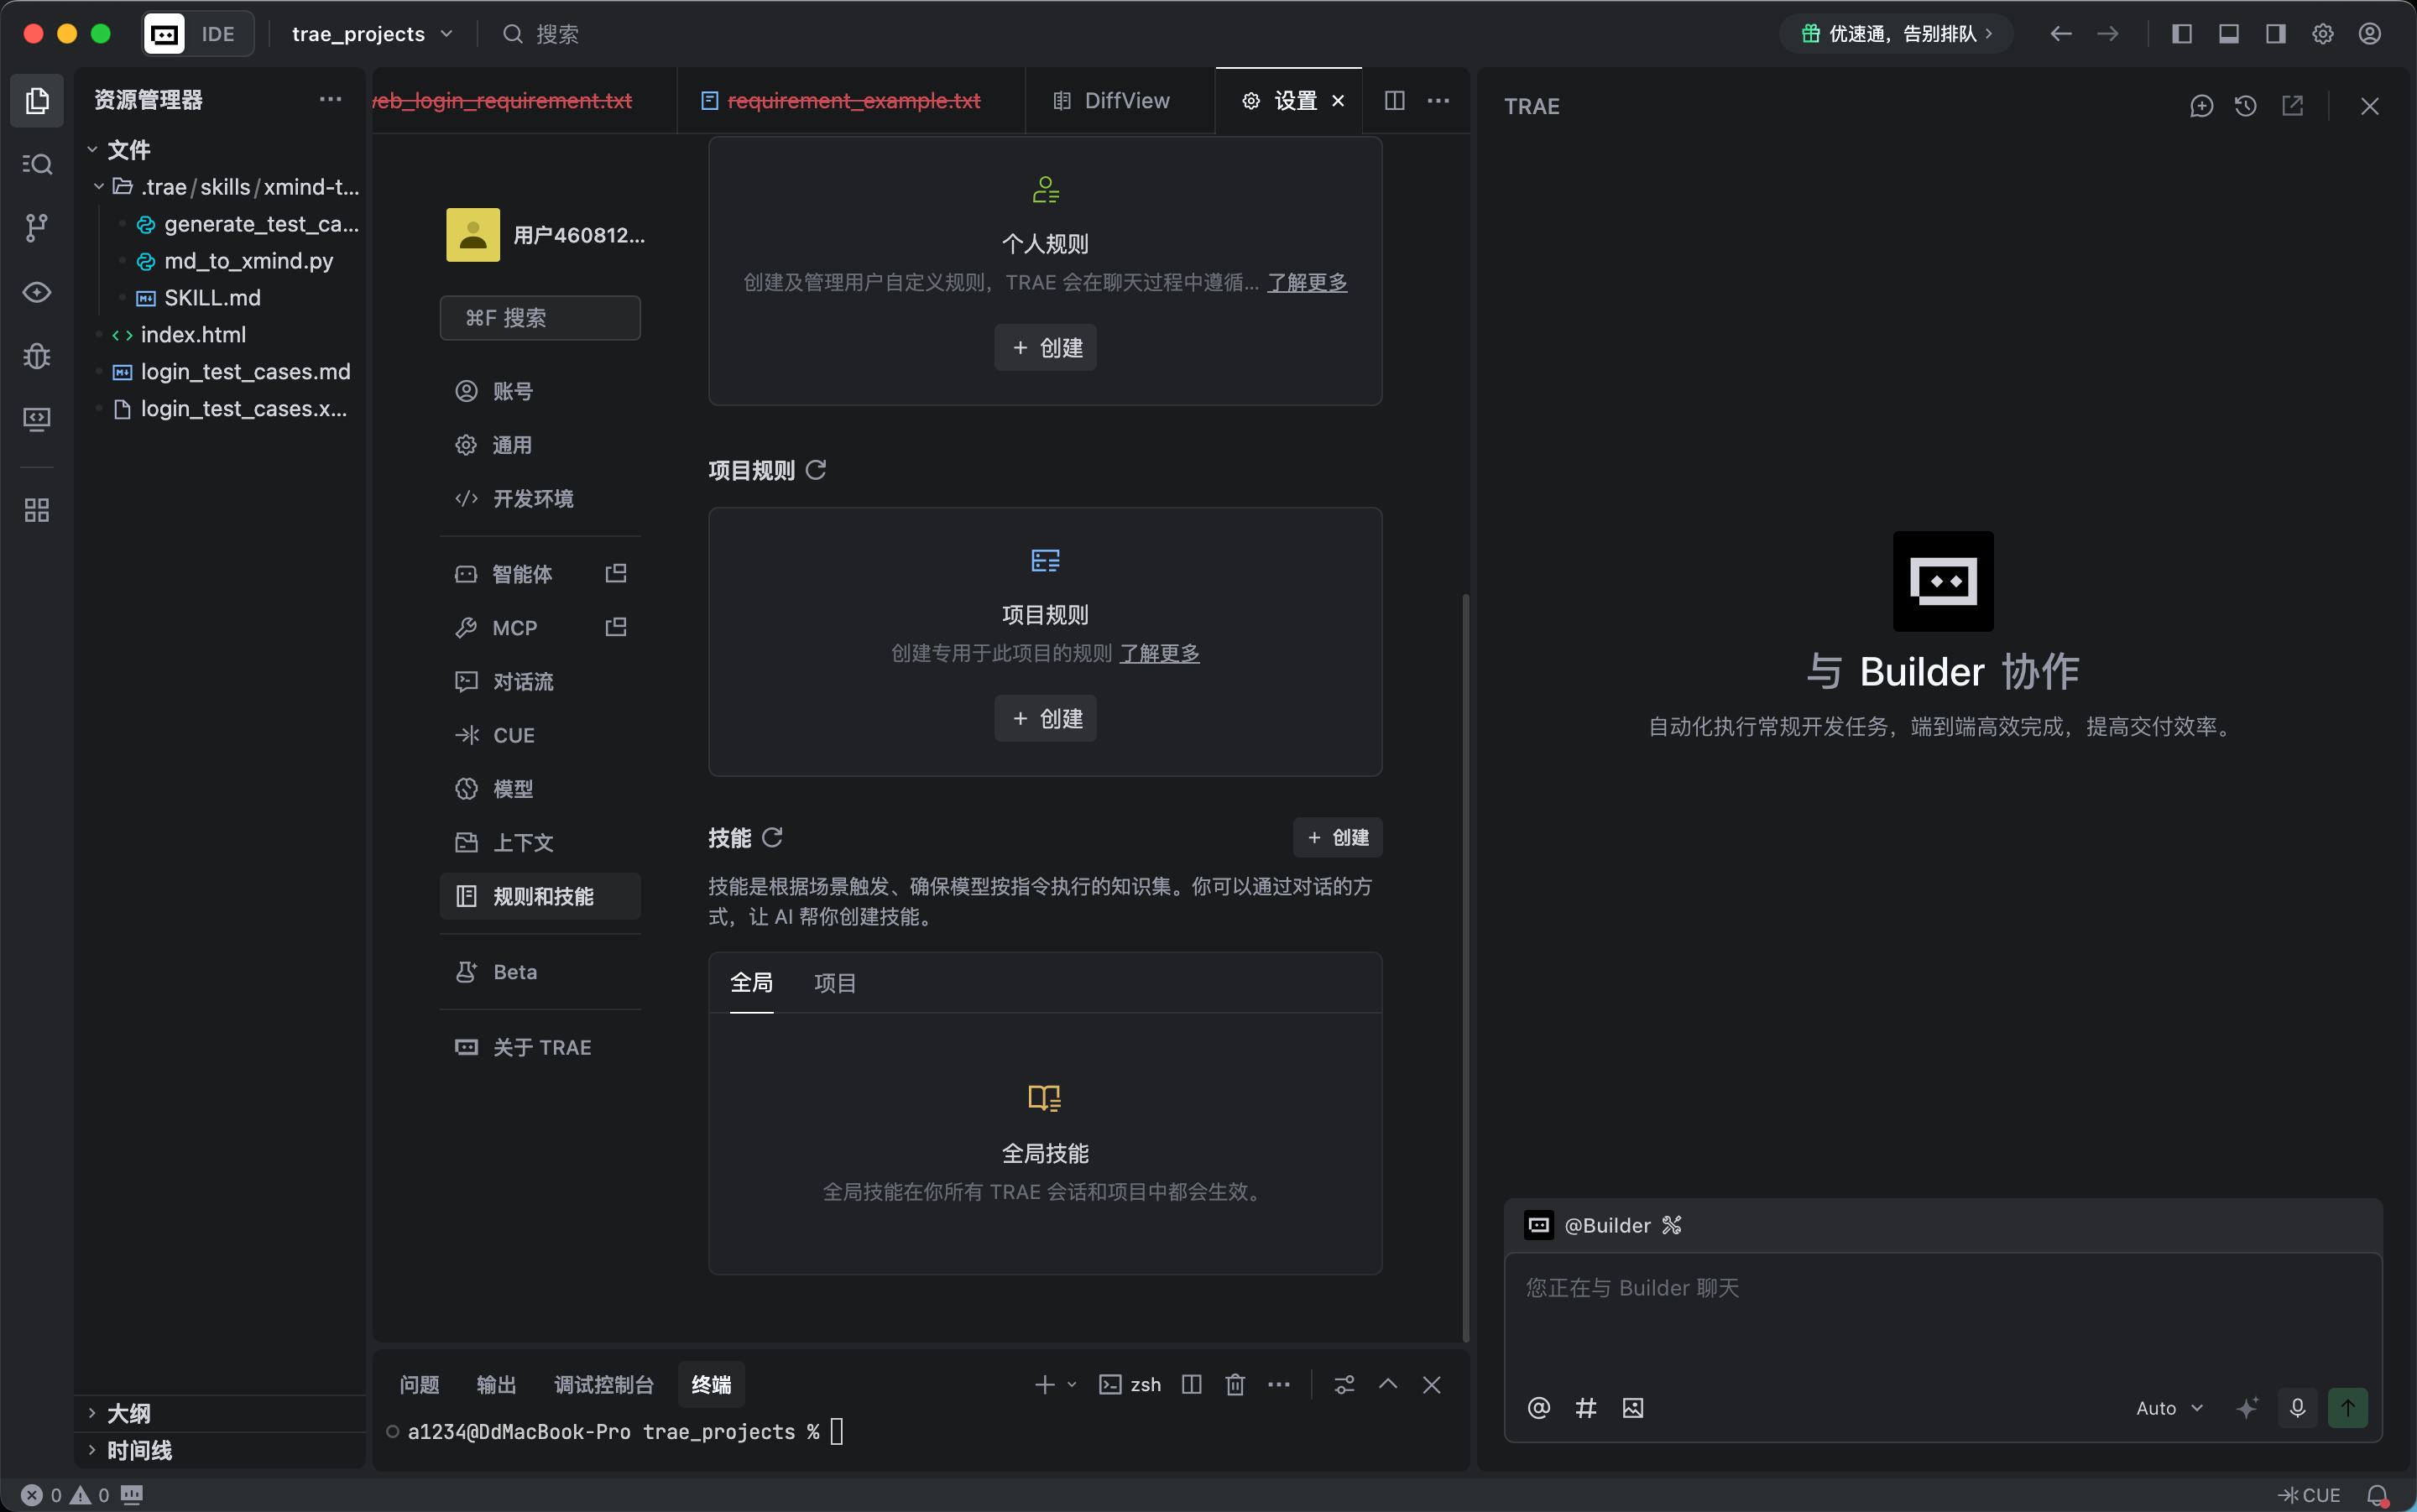Focus the settings 搜索 field
This screenshot has width=2417, height=1512.
(540, 318)
